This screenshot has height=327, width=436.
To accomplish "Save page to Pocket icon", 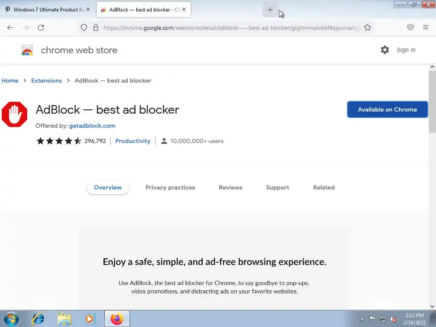I will 410,27.
